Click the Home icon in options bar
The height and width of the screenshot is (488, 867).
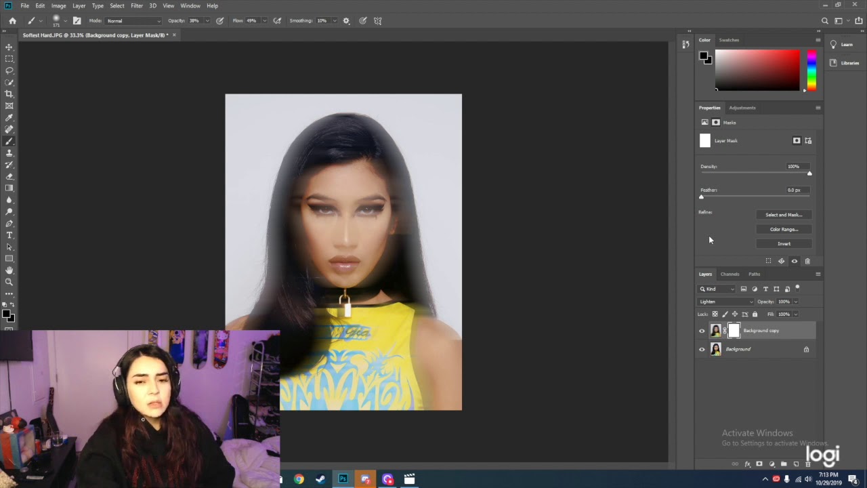point(12,21)
